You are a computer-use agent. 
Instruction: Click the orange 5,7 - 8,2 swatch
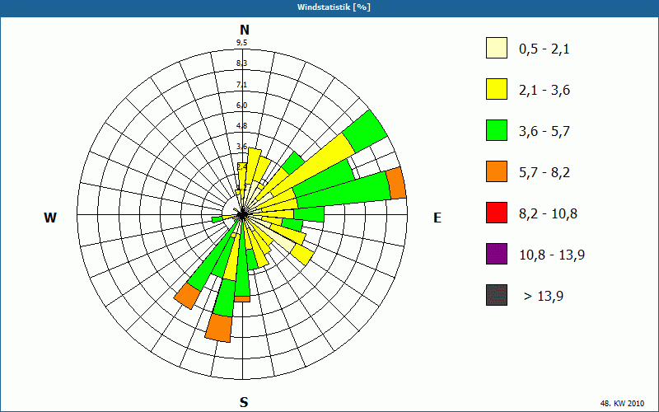click(497, 171)
